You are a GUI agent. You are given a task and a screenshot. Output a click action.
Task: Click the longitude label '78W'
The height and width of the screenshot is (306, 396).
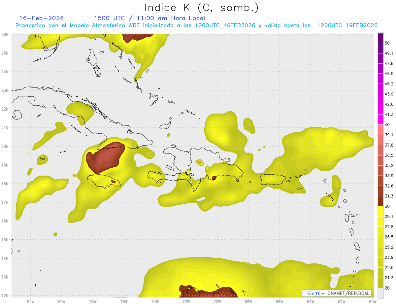(93, 302)
